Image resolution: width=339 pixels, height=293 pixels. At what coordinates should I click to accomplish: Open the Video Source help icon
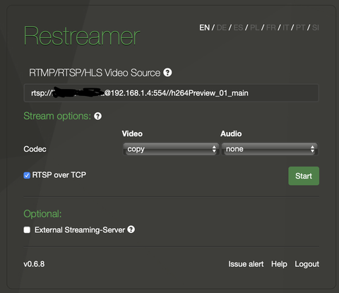pyautogui.click(x=167, y=73)
